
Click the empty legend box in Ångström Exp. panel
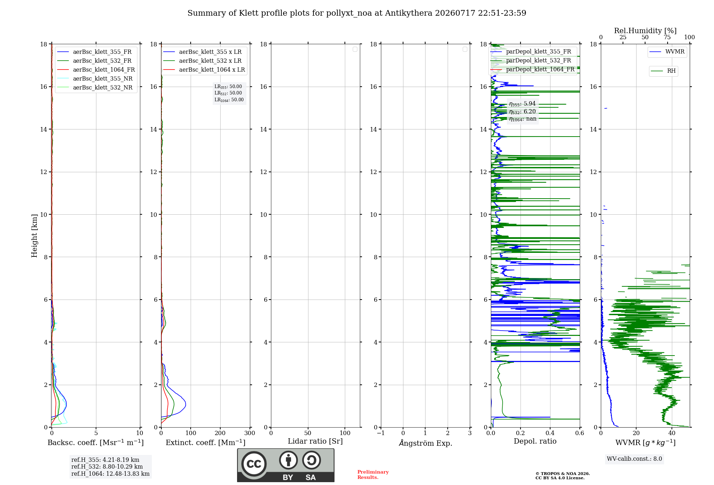point(465,49)
